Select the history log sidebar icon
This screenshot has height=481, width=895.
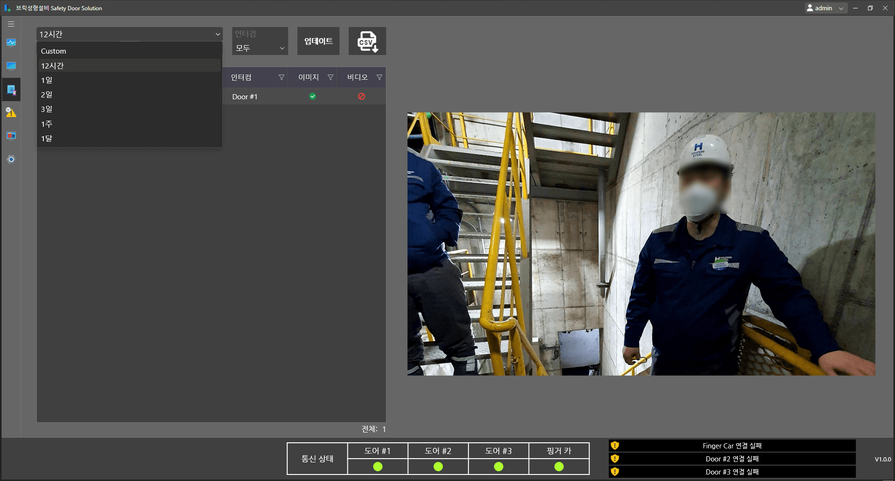(11, 89)
